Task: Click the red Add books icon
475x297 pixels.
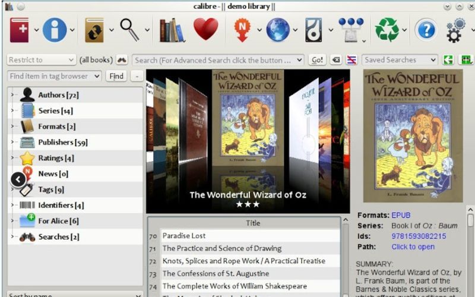Action: (x=19, y=29)
